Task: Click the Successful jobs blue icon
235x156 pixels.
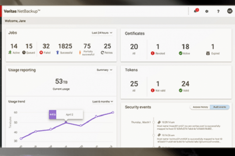Action: [57, 52]
